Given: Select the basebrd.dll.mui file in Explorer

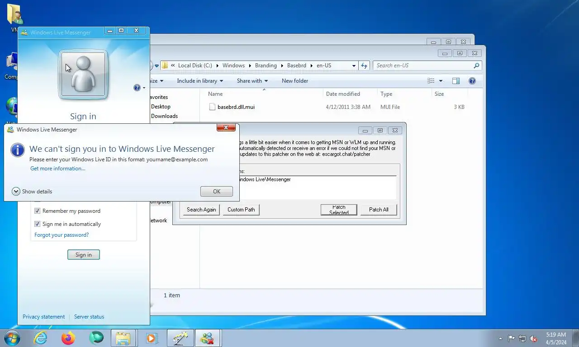Looking at the screenshot, I should [x=236, y=107].
